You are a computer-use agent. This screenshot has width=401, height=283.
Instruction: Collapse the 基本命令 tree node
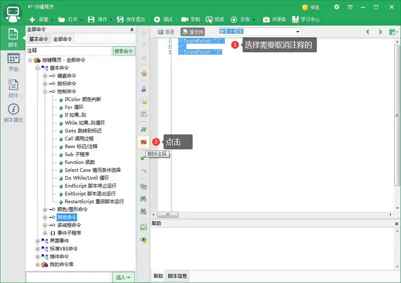pyautogui.click(x=38, y=68)
